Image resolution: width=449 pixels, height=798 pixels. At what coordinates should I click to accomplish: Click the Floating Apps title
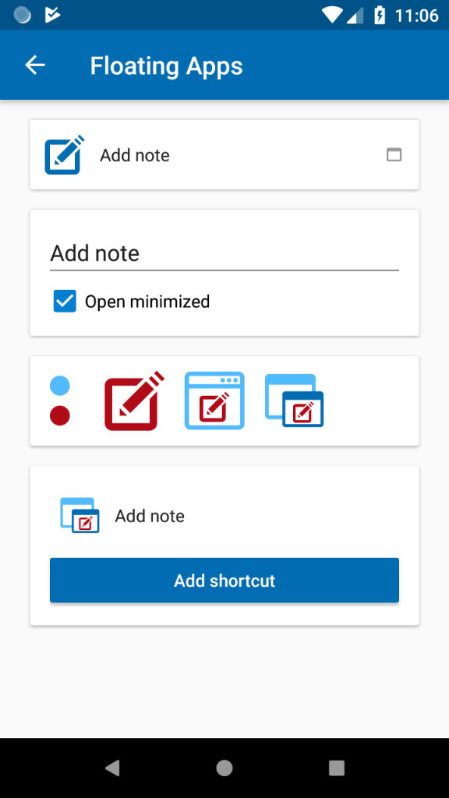[x=166, y=65]
